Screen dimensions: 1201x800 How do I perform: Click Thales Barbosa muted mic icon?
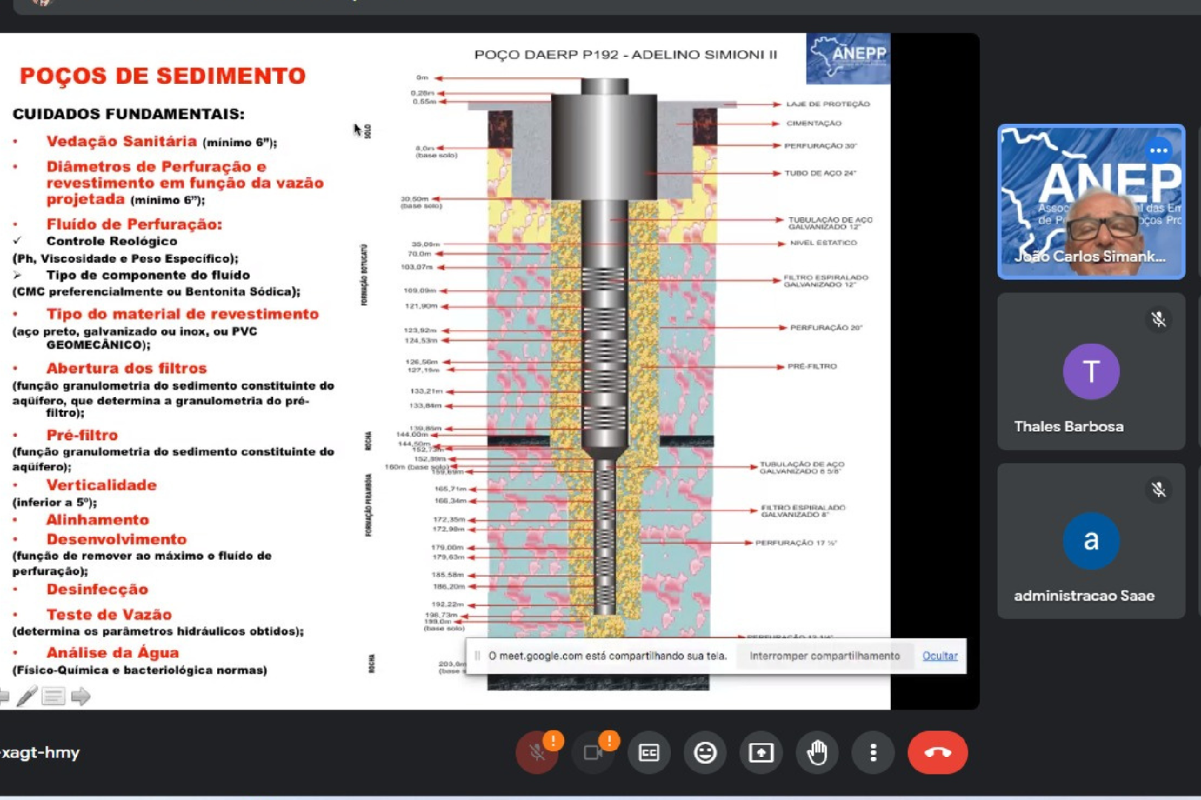[1158, 319]
